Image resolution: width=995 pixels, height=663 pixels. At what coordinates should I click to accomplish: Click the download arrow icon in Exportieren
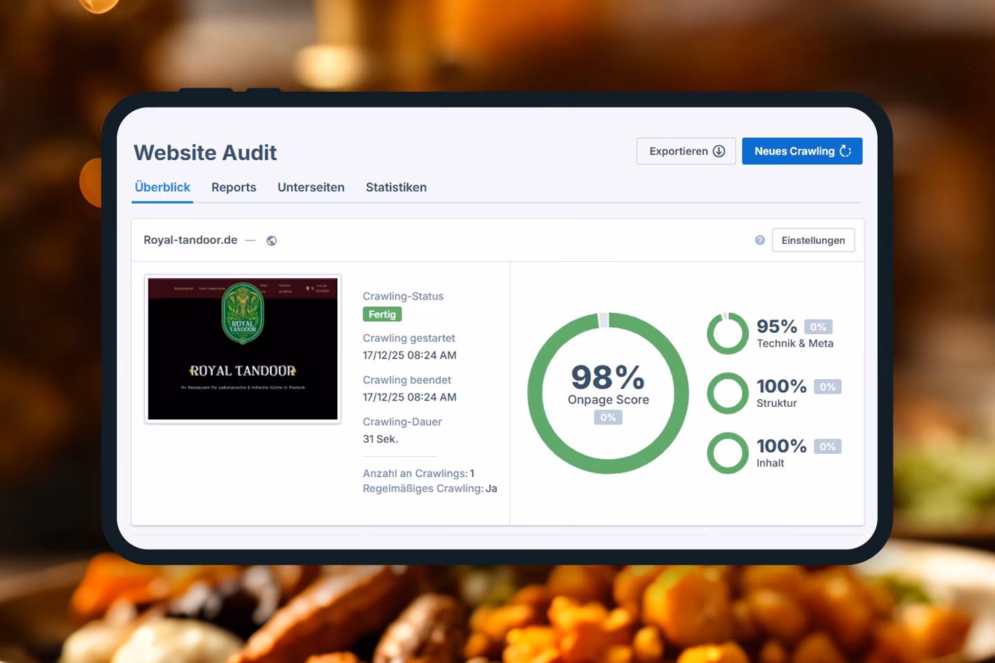click(x=719, y=151)
